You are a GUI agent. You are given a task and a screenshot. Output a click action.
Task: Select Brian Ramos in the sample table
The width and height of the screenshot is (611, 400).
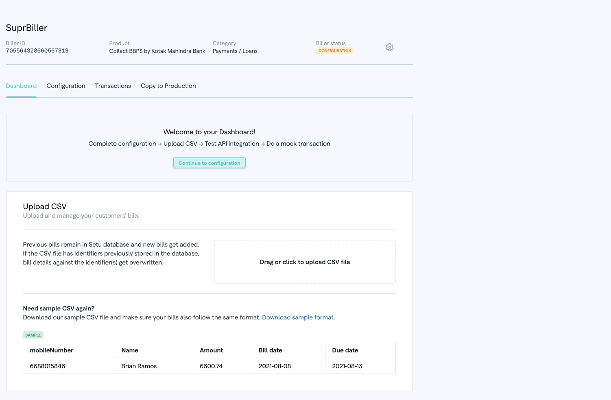[x=139, y=366]
